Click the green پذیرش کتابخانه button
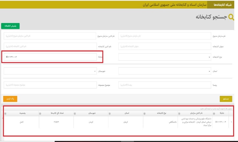This screenshot has height=142, width=238. tap(10, 26)
